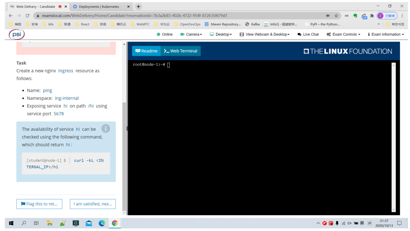Open Microsoft Edge from the taskbar
This screenshot has width=410, height=231.
(x=102, y=223)
